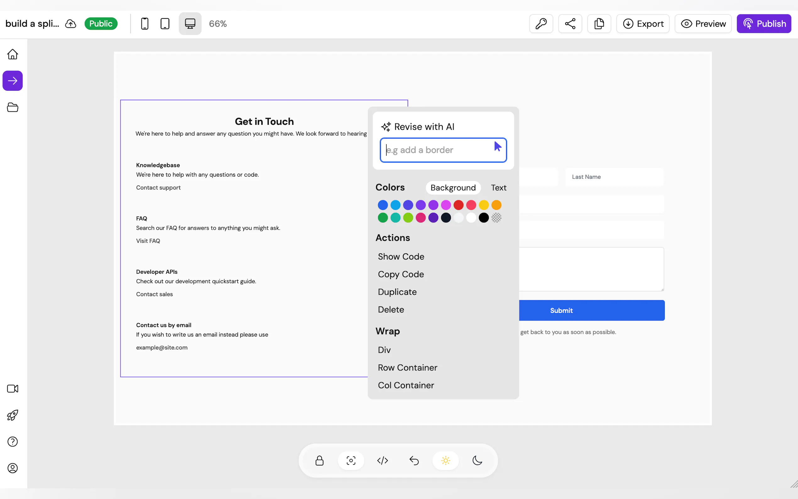Toggle the lock icon in bottom toolbar
This screenshot has width=798, height=499.
[319, 460]
